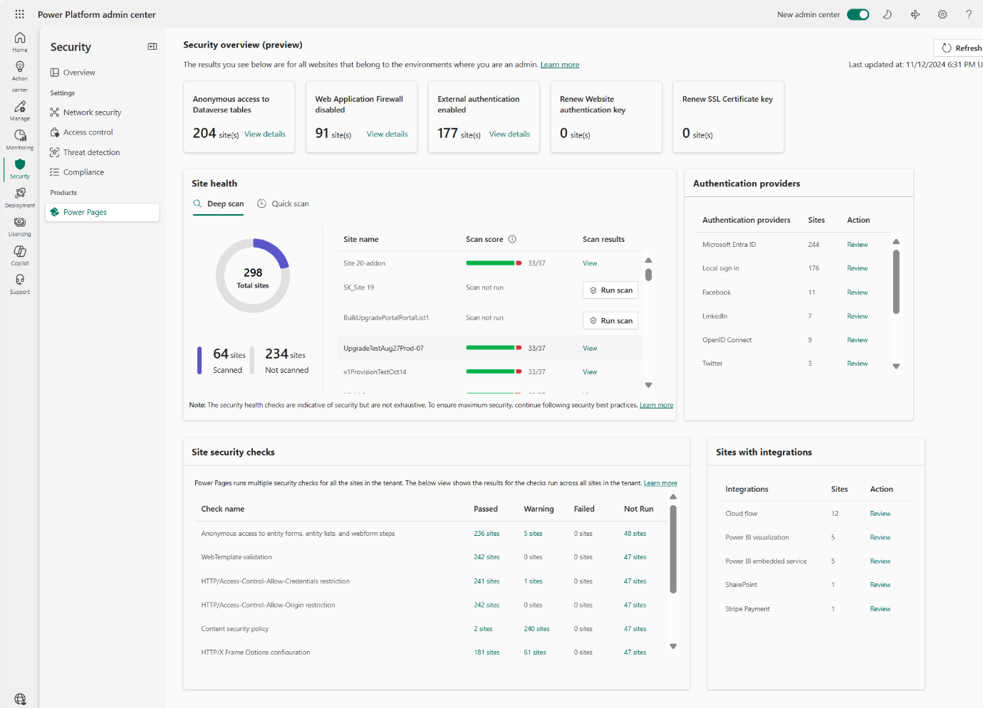
Task: Click the Support icon in the sidebar
Action: pos(19,283)
